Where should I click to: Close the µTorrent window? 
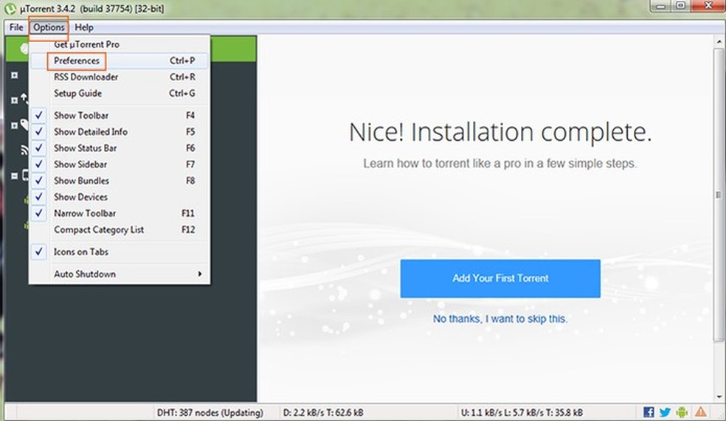point(708,6)
